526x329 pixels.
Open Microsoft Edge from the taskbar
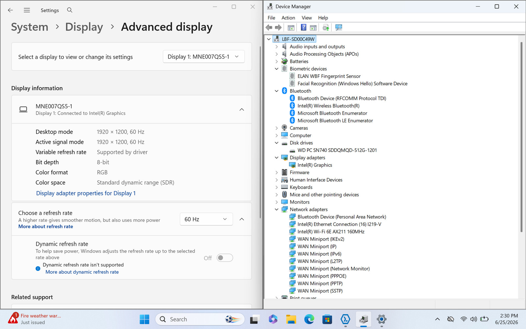tap(309, 319)
